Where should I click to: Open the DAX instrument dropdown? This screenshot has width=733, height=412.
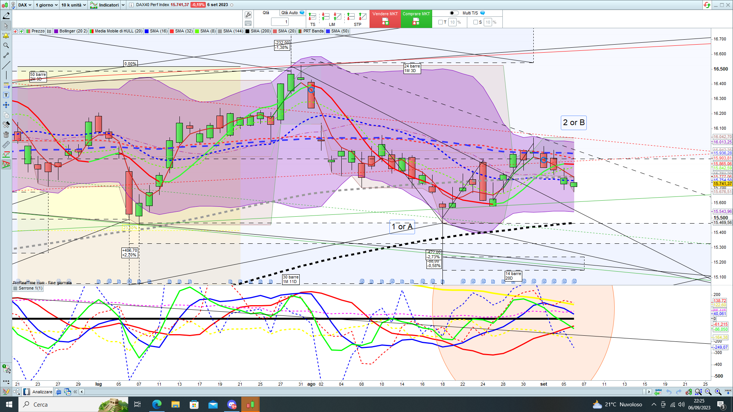(x=25, y=5)
